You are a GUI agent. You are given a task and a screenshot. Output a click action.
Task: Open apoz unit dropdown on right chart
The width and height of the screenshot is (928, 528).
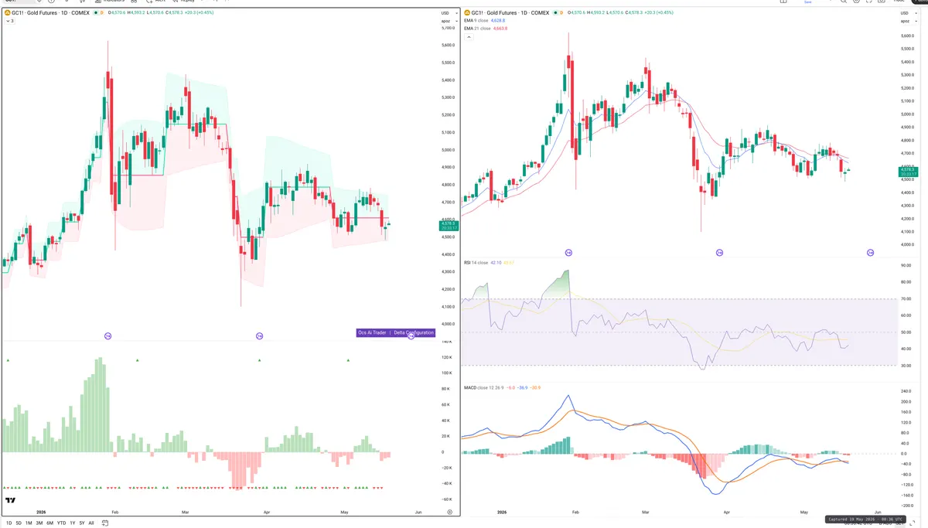pyautogui.click(x=909, y=21)
